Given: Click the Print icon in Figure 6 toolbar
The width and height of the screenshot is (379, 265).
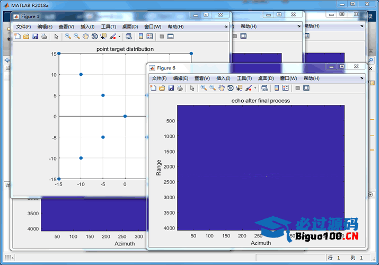Looking at the screenshot, I should click(x=180, y=88).
